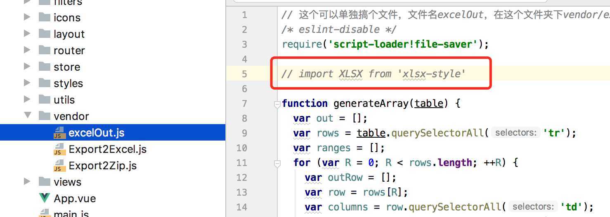Click line number 14 in the gutter
The width and height of the screenshot is (610, 217).
(x=242, y=207)
